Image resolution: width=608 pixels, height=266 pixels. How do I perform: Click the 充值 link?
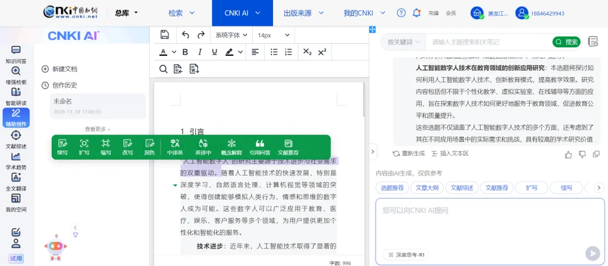coord(433,13)
